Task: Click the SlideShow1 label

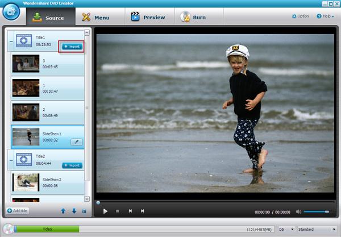Action: (x=52, y=134)
